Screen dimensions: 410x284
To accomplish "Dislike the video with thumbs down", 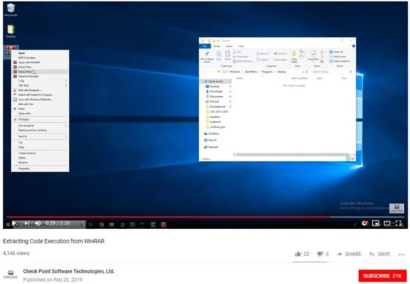I will pyautogui.click(x=320, y=254).
